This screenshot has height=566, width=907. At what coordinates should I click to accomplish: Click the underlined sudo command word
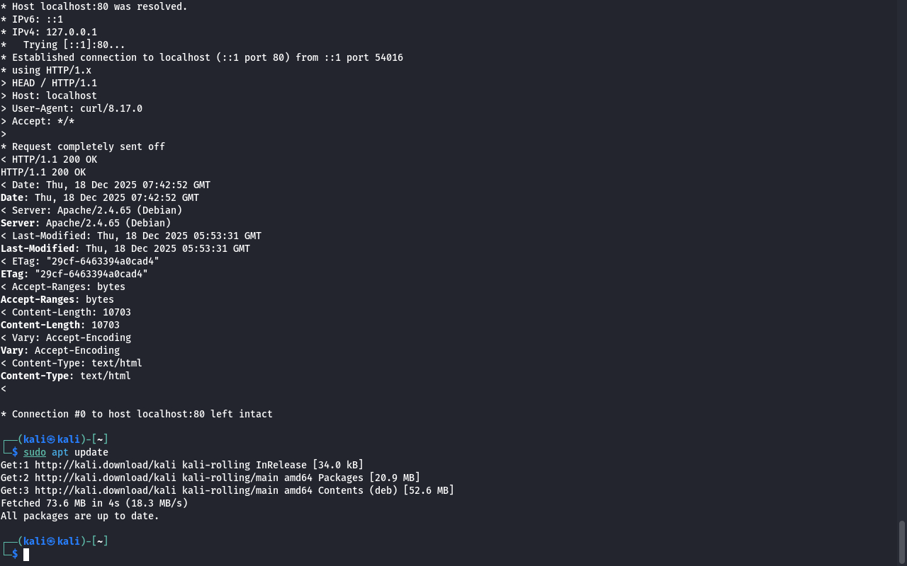click(34, 452)
